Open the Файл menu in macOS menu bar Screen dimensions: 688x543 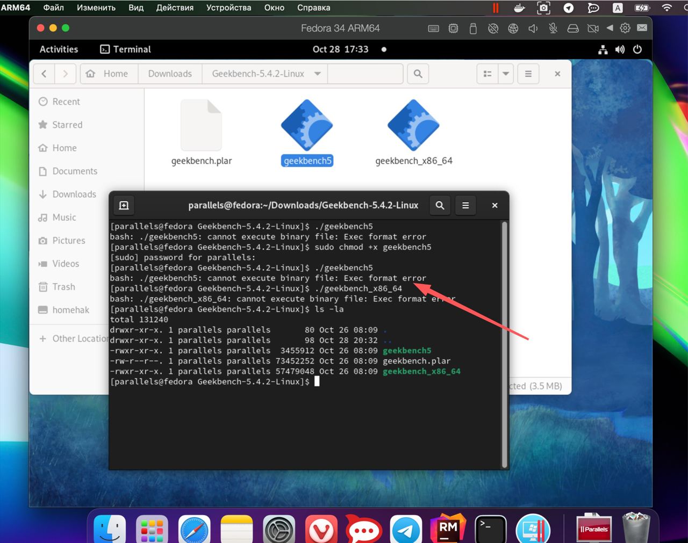pos(53,8)
